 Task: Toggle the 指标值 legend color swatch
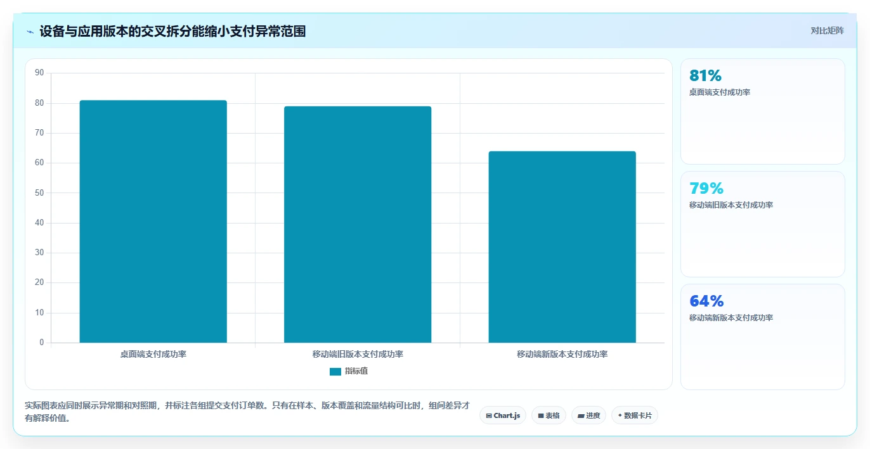point(335,371)
